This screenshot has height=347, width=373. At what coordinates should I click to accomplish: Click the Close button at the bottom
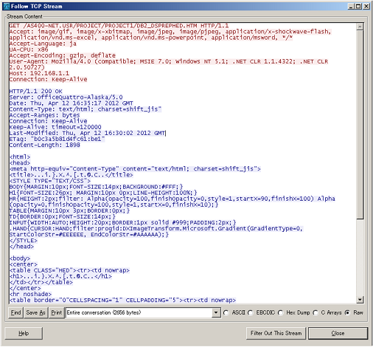(x=338, y=333)
